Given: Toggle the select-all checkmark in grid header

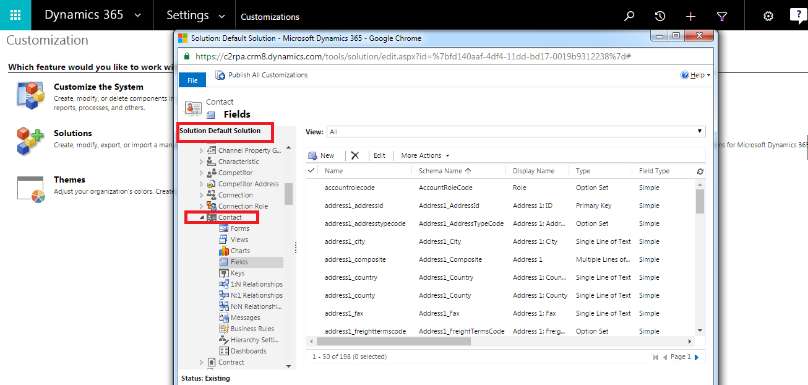Looking at the screenshot, I should (311, 170).
